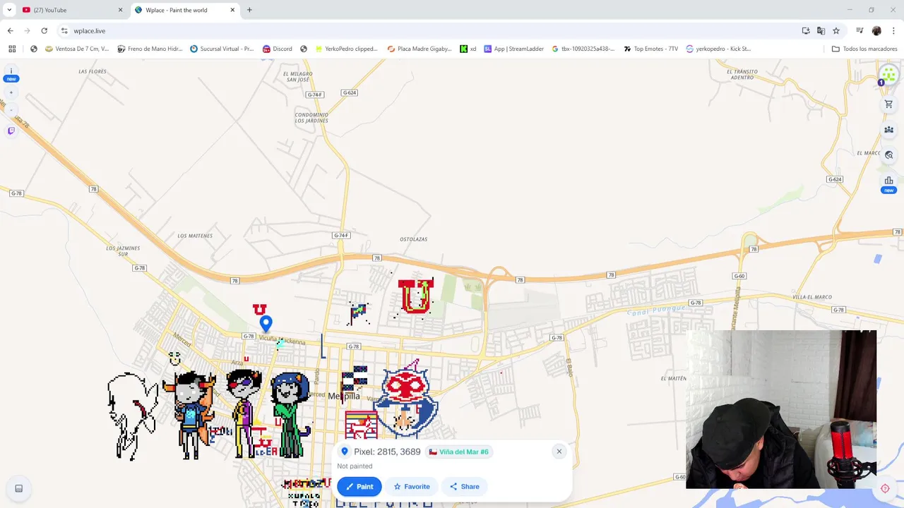
Task: Open the green pixel avatar profile
Action: click(x=888, y=74)
